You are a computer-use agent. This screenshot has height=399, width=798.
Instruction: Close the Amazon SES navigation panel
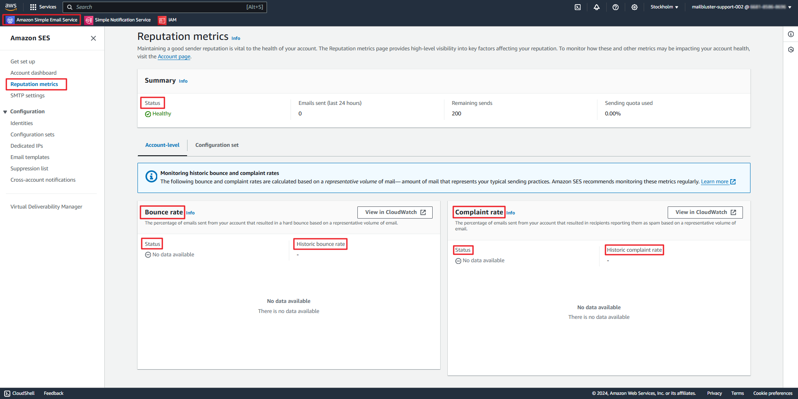93,38
